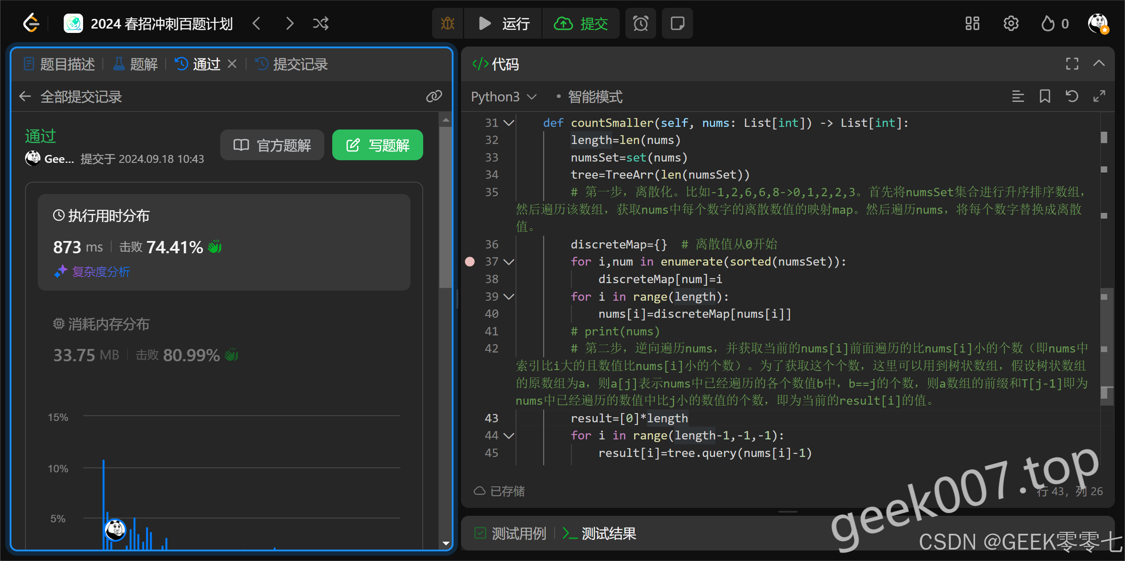Open the alarm timer icon
The image size is (1125, 561).
(640, 23)
